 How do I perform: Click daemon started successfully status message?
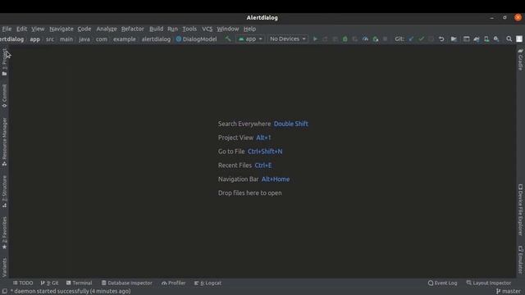tap(71, 292)
